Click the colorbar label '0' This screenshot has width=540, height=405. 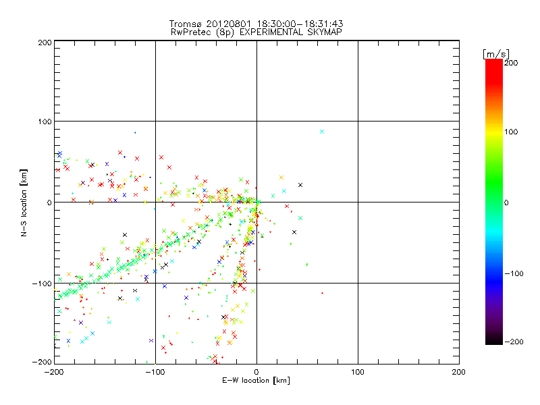[506, 202]
